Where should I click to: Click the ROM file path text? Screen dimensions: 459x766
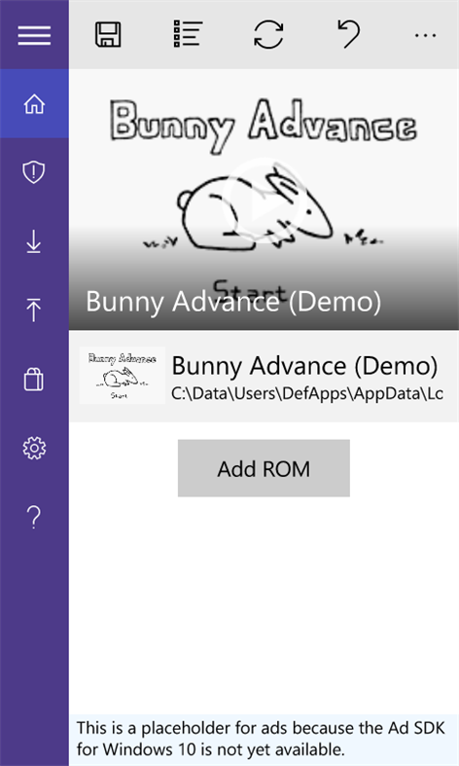(x=307, y=394)
